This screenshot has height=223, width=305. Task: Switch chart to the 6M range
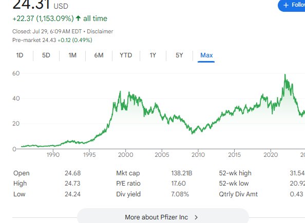click(99, 55)
